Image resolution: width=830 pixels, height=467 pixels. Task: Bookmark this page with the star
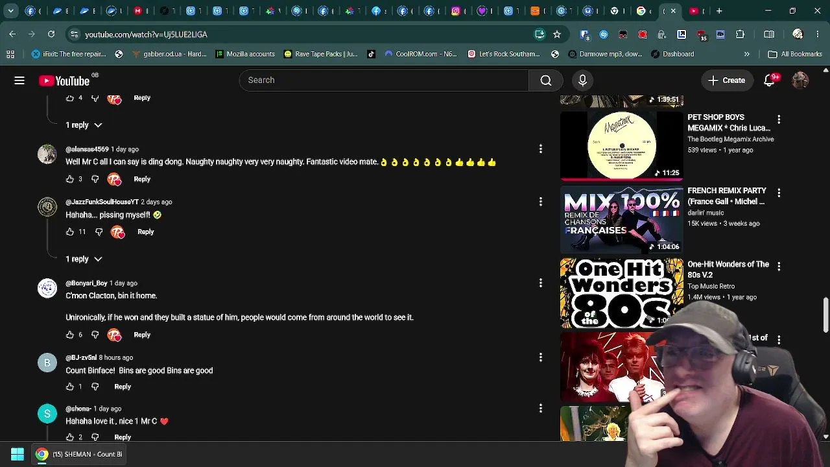coord(556,34)
